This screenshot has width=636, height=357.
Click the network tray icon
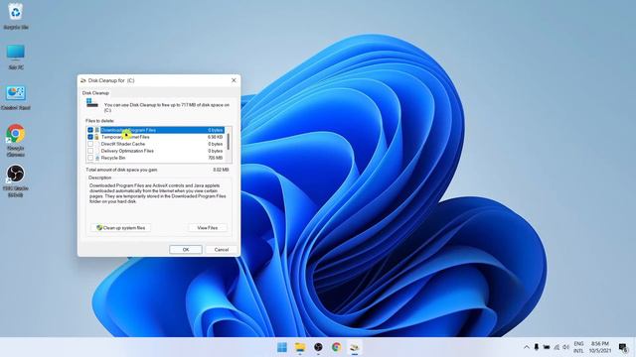556,347
